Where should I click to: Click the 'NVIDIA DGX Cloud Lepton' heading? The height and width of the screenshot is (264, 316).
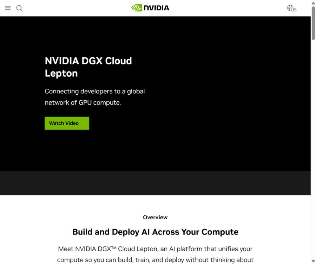pos(88,67)
